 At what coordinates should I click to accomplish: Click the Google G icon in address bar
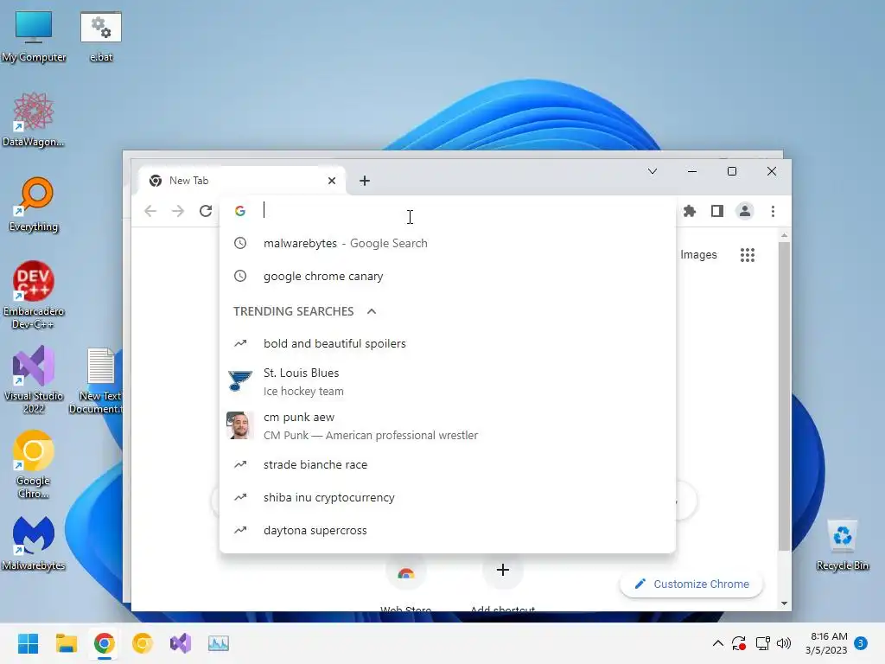240,211
